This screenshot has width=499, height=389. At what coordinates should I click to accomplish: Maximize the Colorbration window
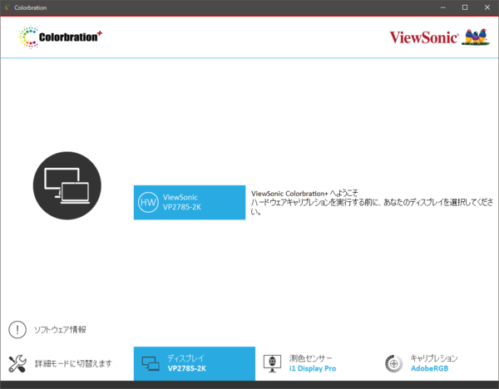pyautogui.click(x=465, y=7)
